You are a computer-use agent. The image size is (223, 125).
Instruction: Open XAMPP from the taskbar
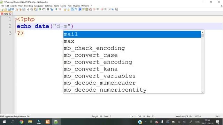click(x=48, y=122)
